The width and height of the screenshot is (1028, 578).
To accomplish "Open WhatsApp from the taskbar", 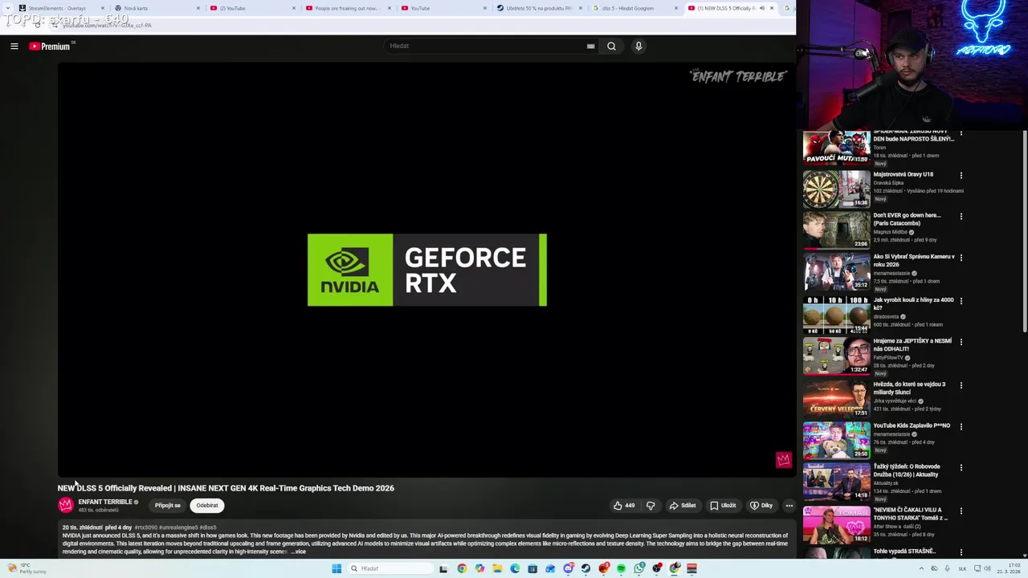I will (x=639, y=568).
